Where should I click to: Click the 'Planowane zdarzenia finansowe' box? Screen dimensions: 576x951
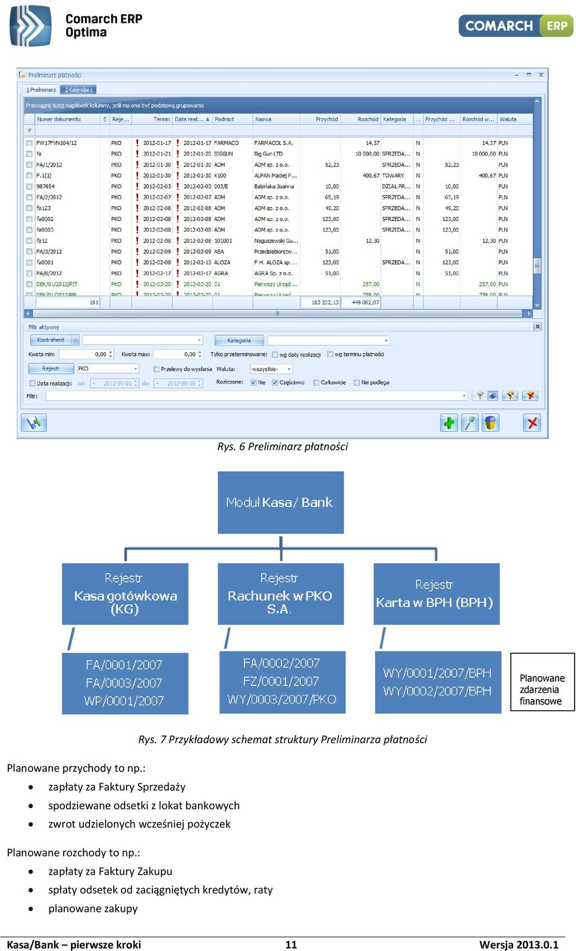(x=542, y=682)
